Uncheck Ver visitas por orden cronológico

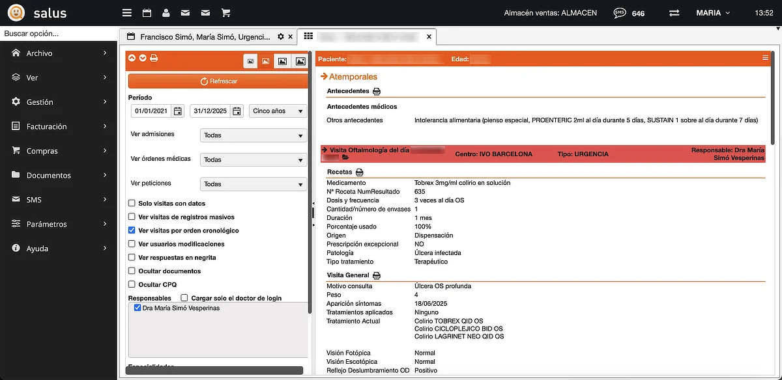coord(132,231)
